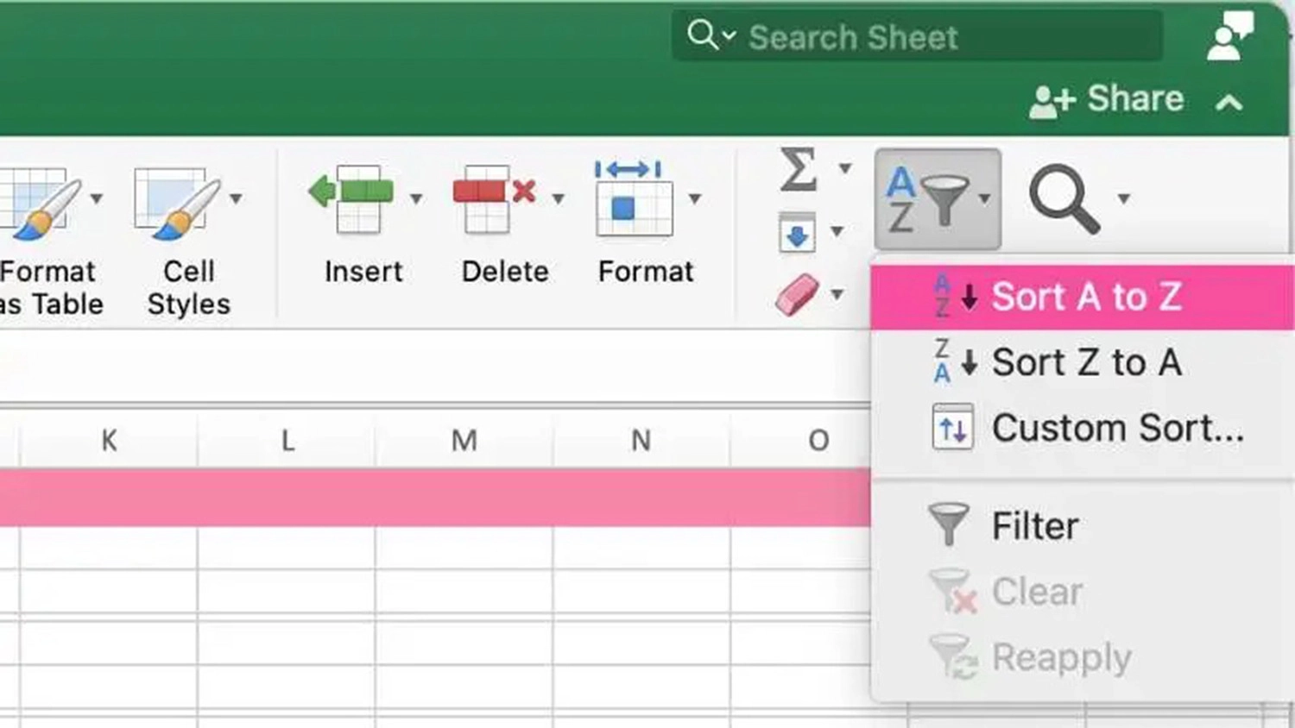Click the Delete label

(505, 272)
